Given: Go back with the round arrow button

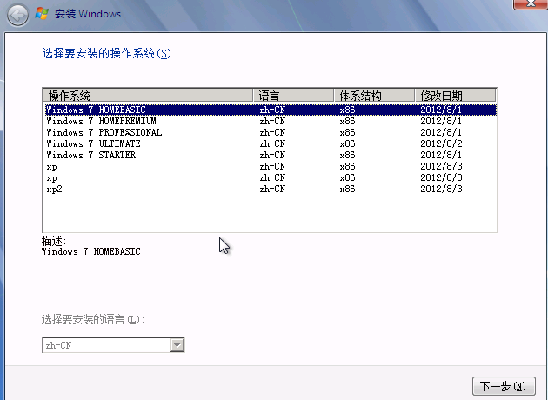Looking at the screenshot, I should point(17,15).
